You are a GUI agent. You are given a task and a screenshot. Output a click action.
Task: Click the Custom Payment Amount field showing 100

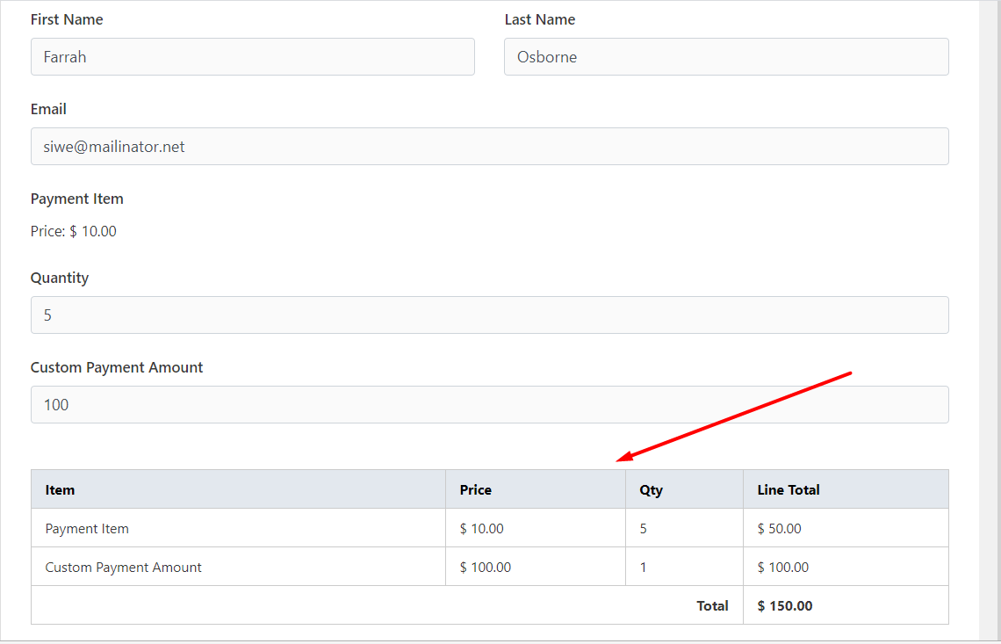point(489,404)
